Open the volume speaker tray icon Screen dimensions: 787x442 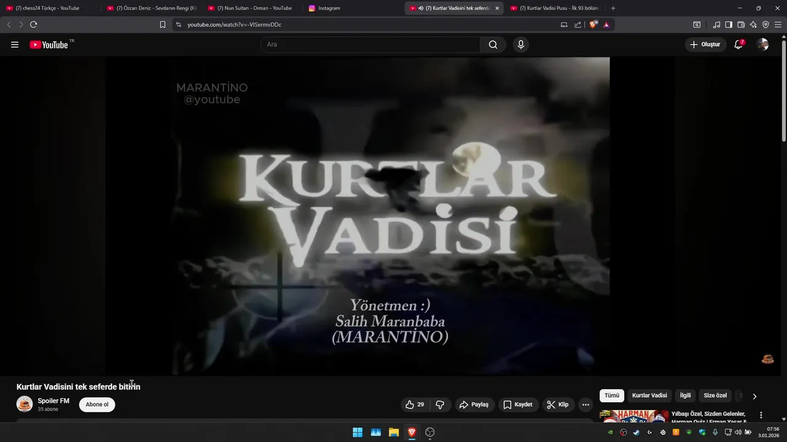click(738, 432)
